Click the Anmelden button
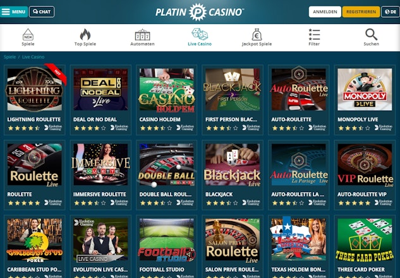 (325, 12)
